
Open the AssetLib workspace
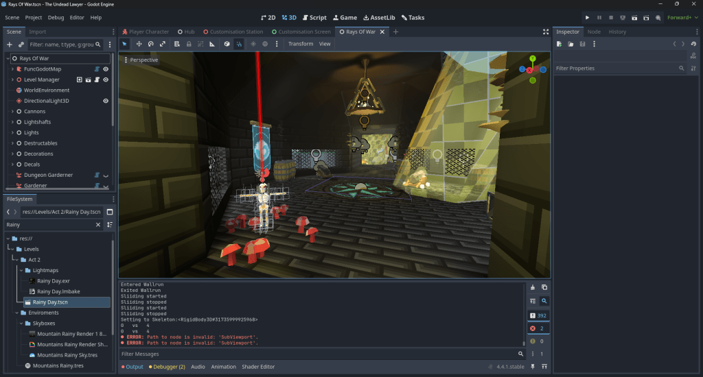point(373,17)
